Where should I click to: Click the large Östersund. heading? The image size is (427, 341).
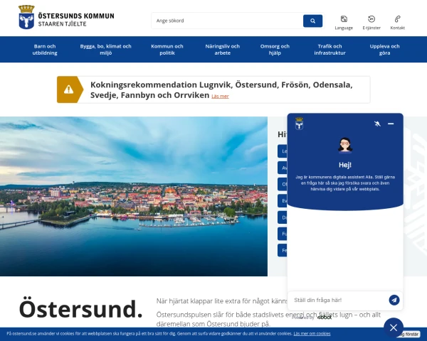81,309
